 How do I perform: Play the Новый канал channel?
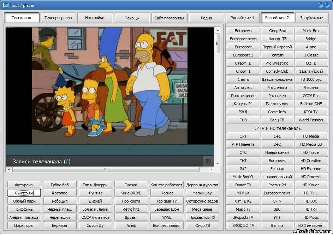coord(277,152)
